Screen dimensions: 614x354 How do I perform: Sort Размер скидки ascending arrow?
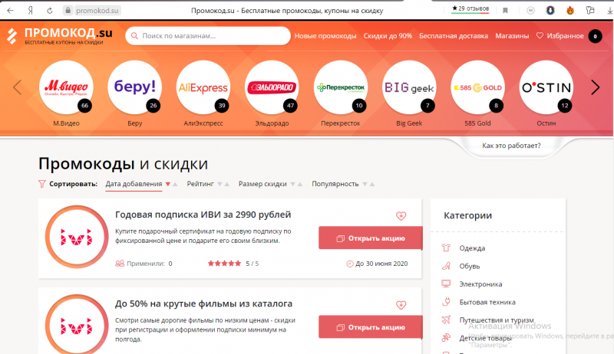coord(299,184)
